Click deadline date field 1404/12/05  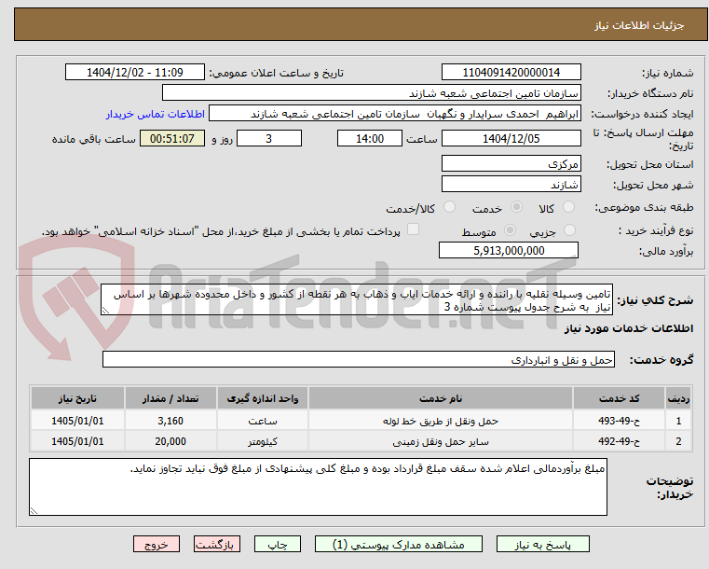(511, 138)
